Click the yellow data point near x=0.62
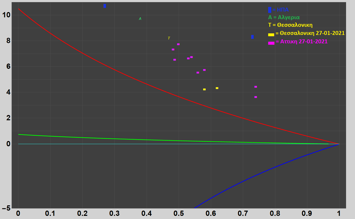The width and height of the screenshot is (355, 219). (217, 88)
